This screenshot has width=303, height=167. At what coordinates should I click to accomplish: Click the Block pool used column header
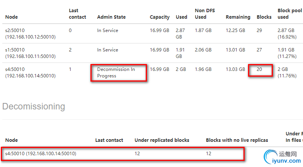pyautogui.click(x=289, y=14)
